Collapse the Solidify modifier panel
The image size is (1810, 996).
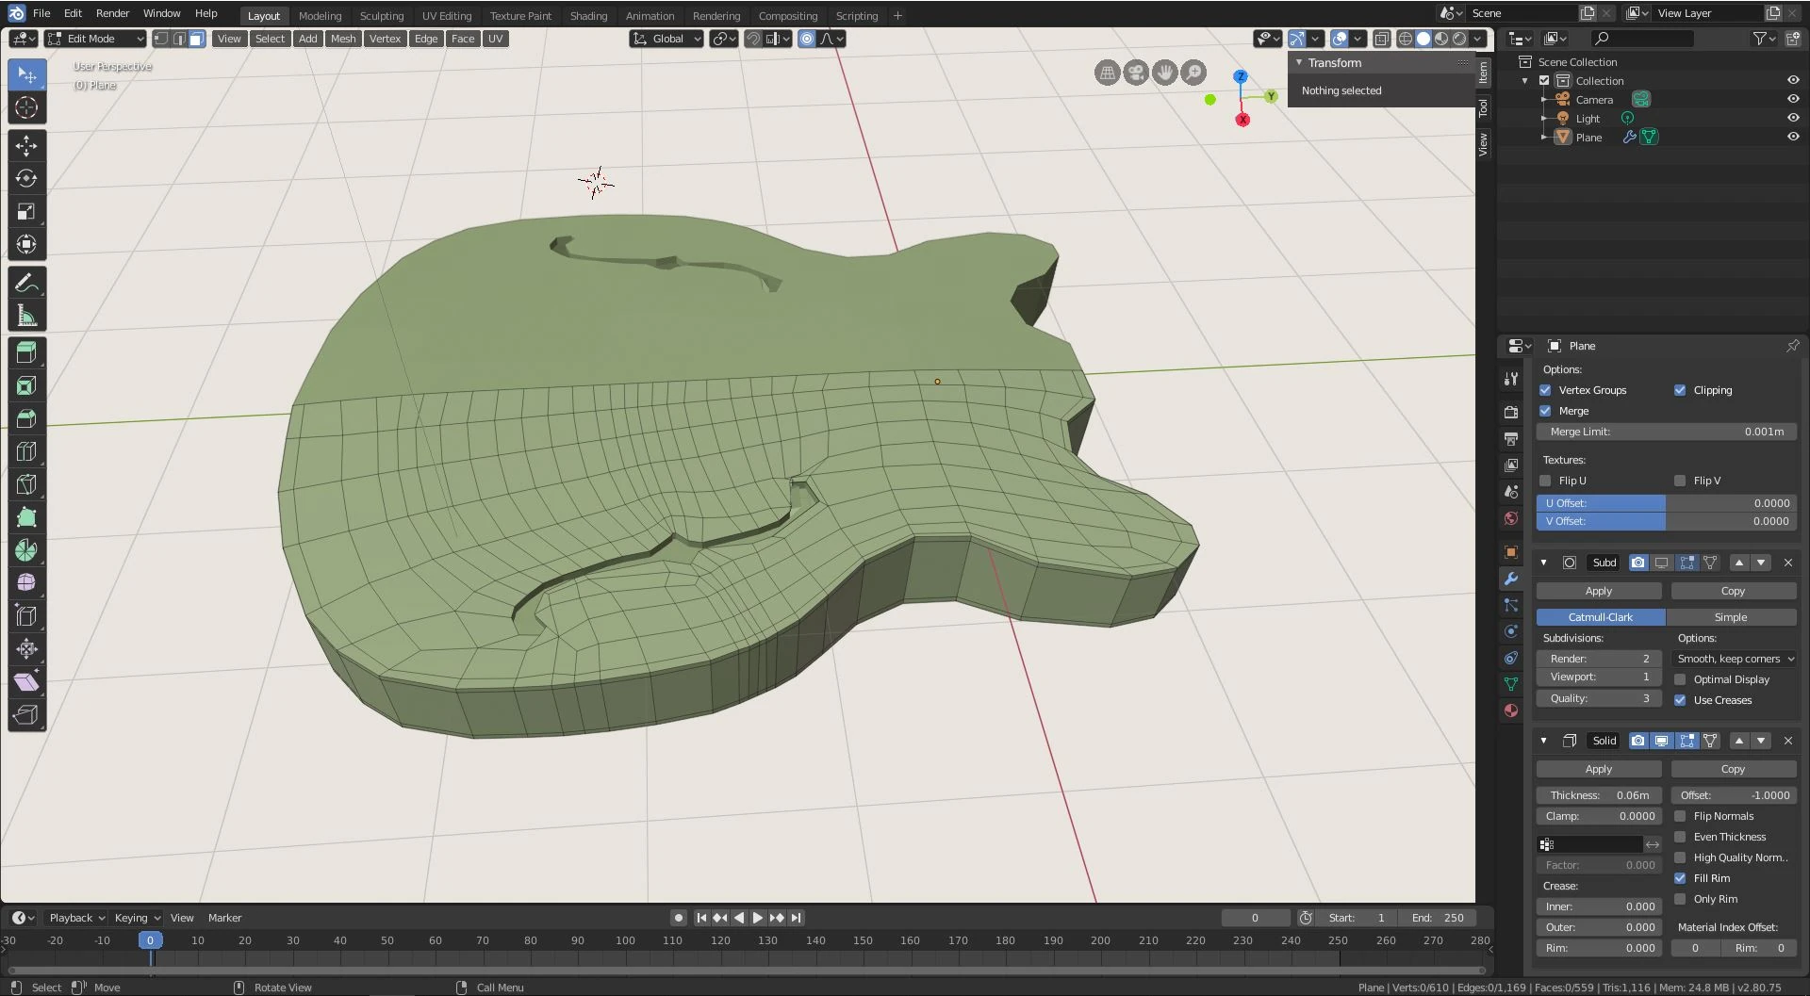(1543, 741)
